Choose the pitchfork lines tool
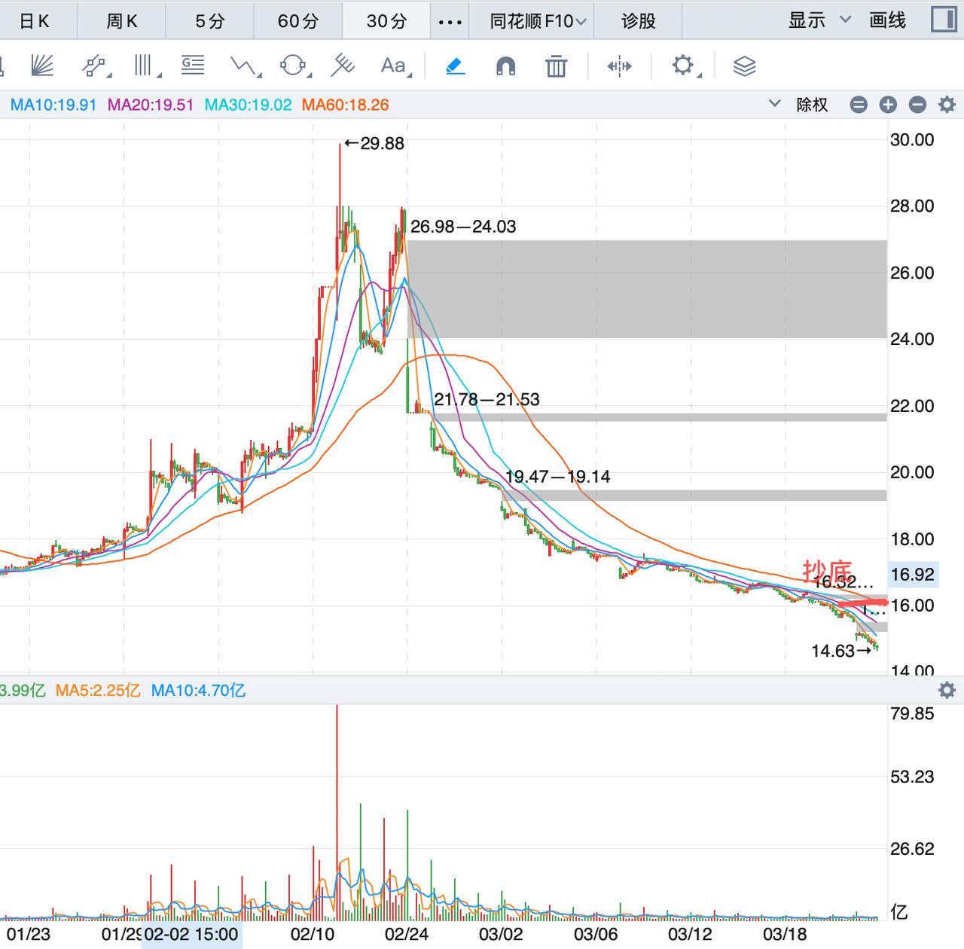This screenshot has height=949, width=964. click(343, 66)
